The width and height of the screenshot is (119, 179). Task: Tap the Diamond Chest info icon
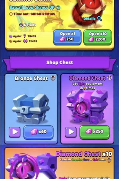pyautogui.click(x=109, y=78)
